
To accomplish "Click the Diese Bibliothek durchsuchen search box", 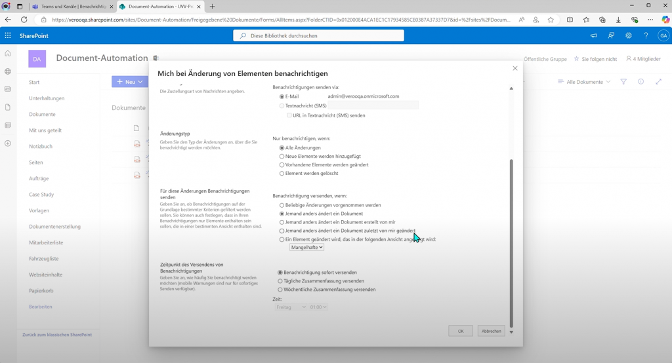I will tap(318, 35).
